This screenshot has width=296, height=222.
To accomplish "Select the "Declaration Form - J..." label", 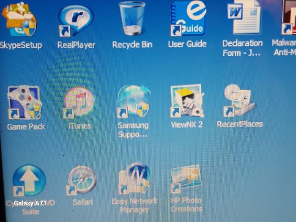I will click(x=242, y=48).
